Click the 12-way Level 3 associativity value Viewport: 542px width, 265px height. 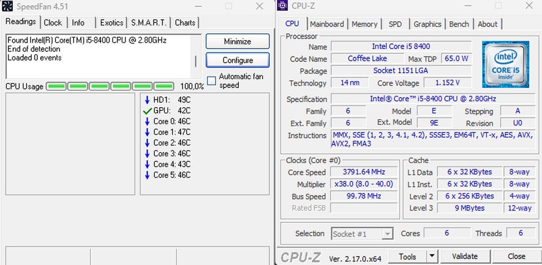point(519,208)
